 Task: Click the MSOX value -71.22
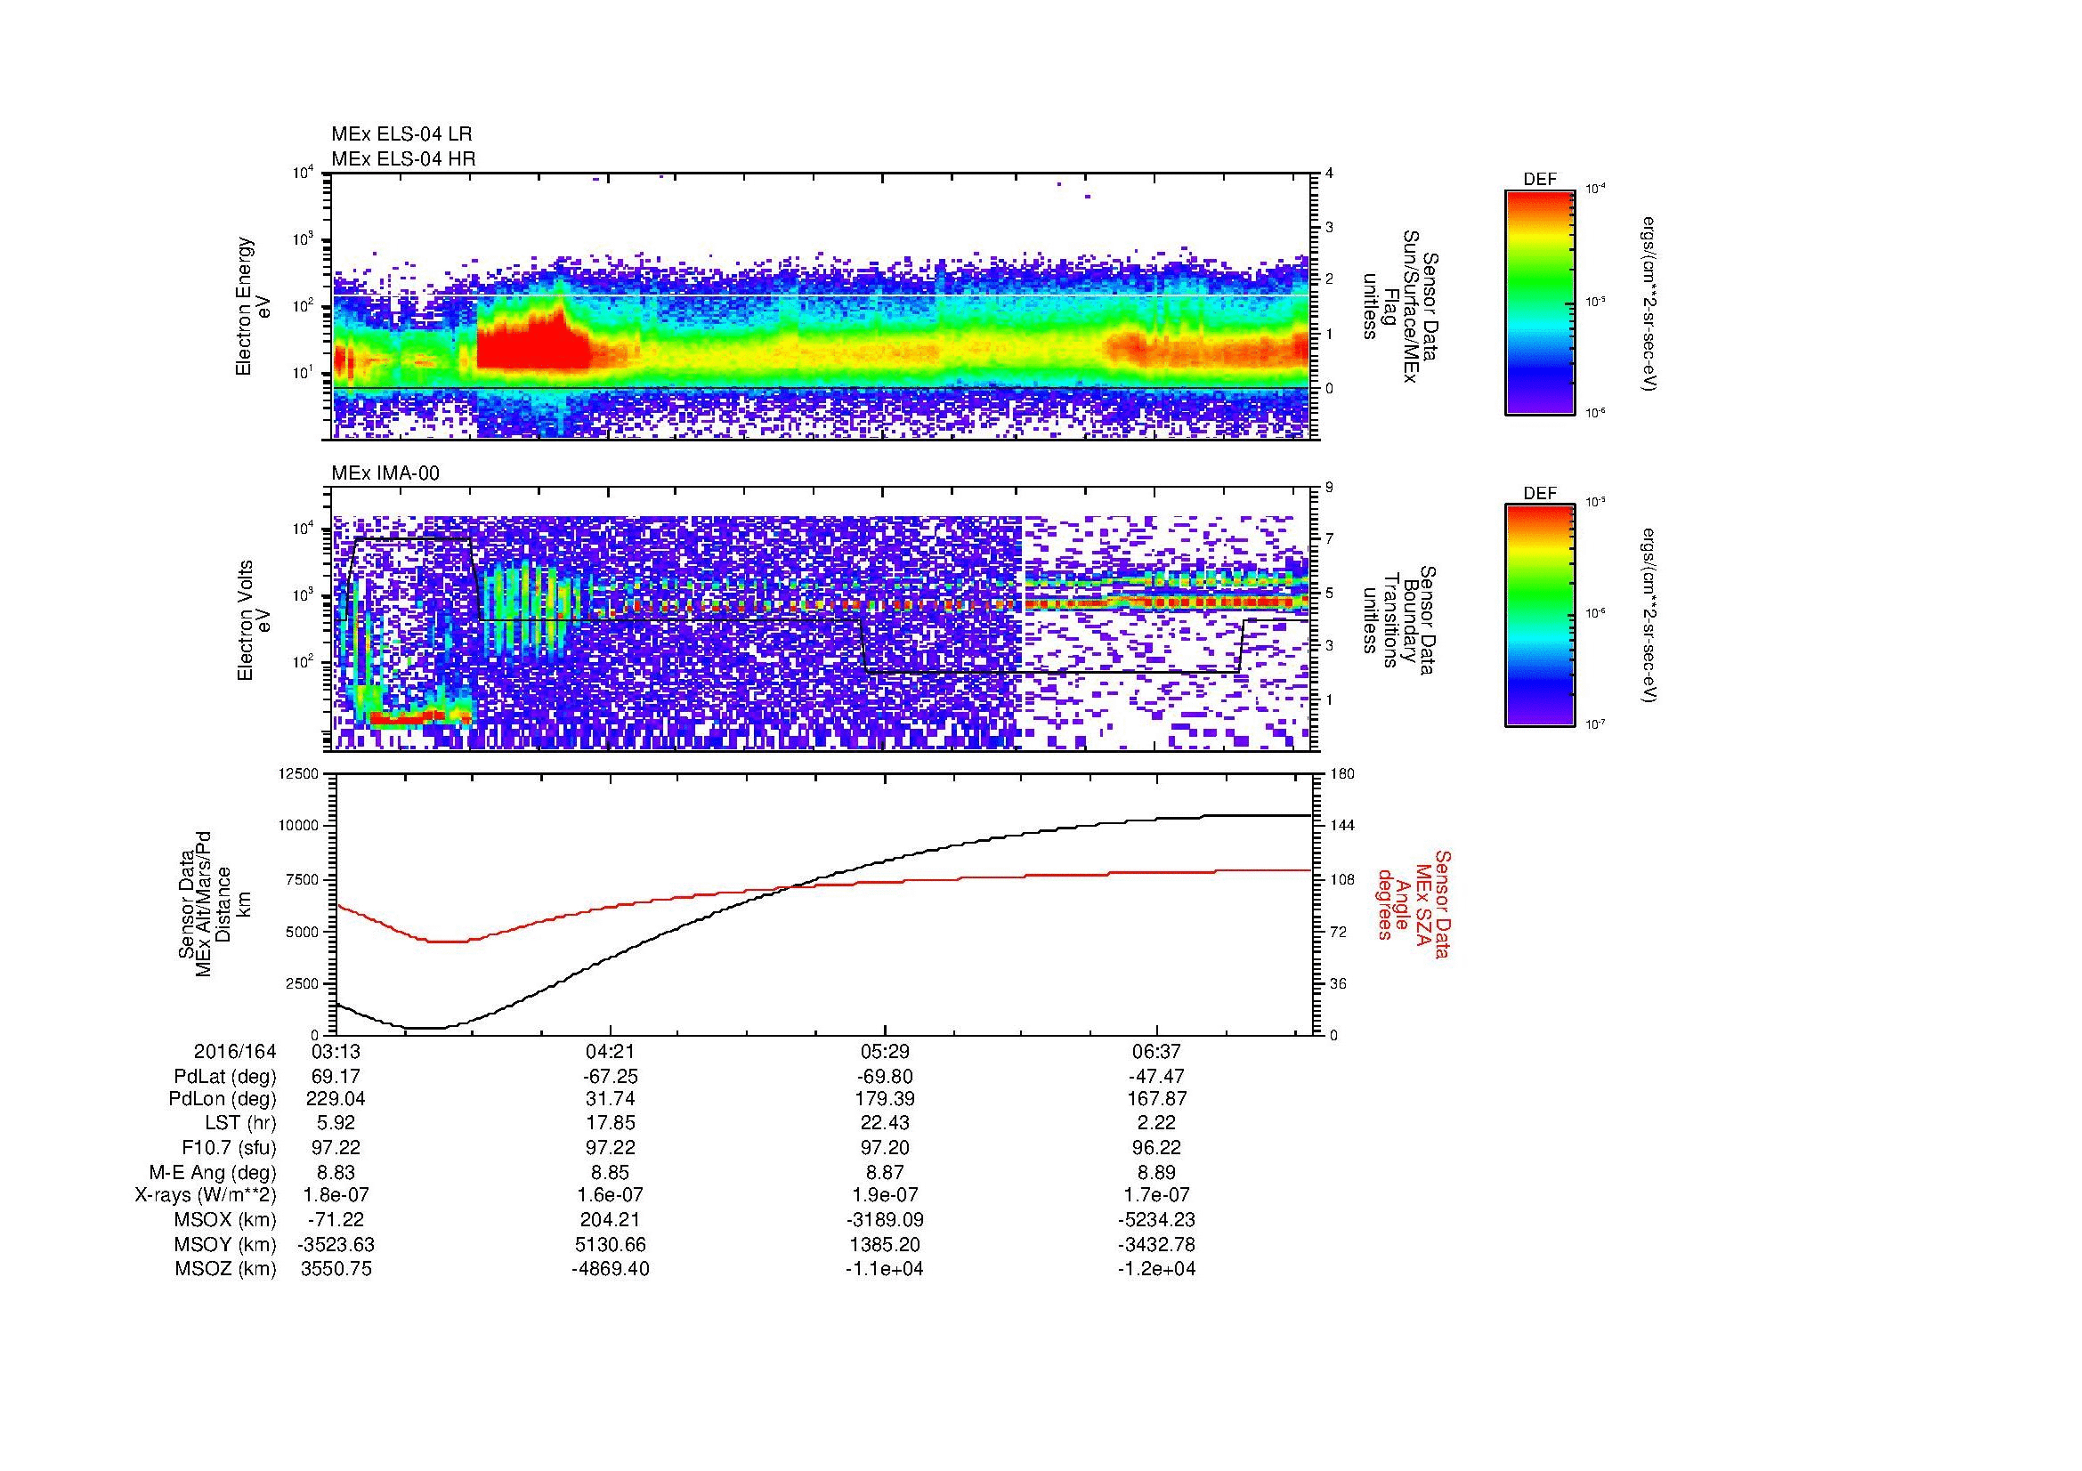pyautogui.click(x=336, y=1220)
